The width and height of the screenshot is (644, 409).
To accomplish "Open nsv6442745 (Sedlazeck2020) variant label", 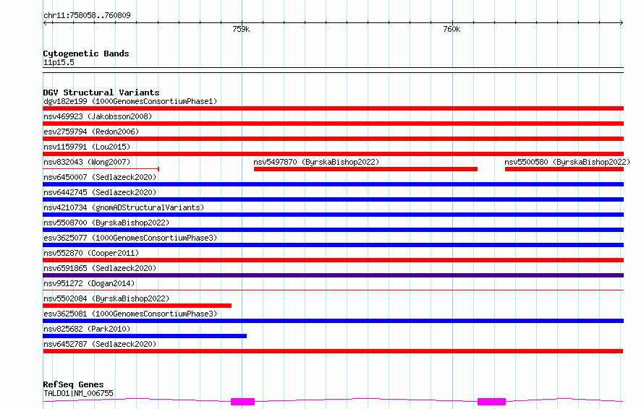I will (x=100, y=192).
